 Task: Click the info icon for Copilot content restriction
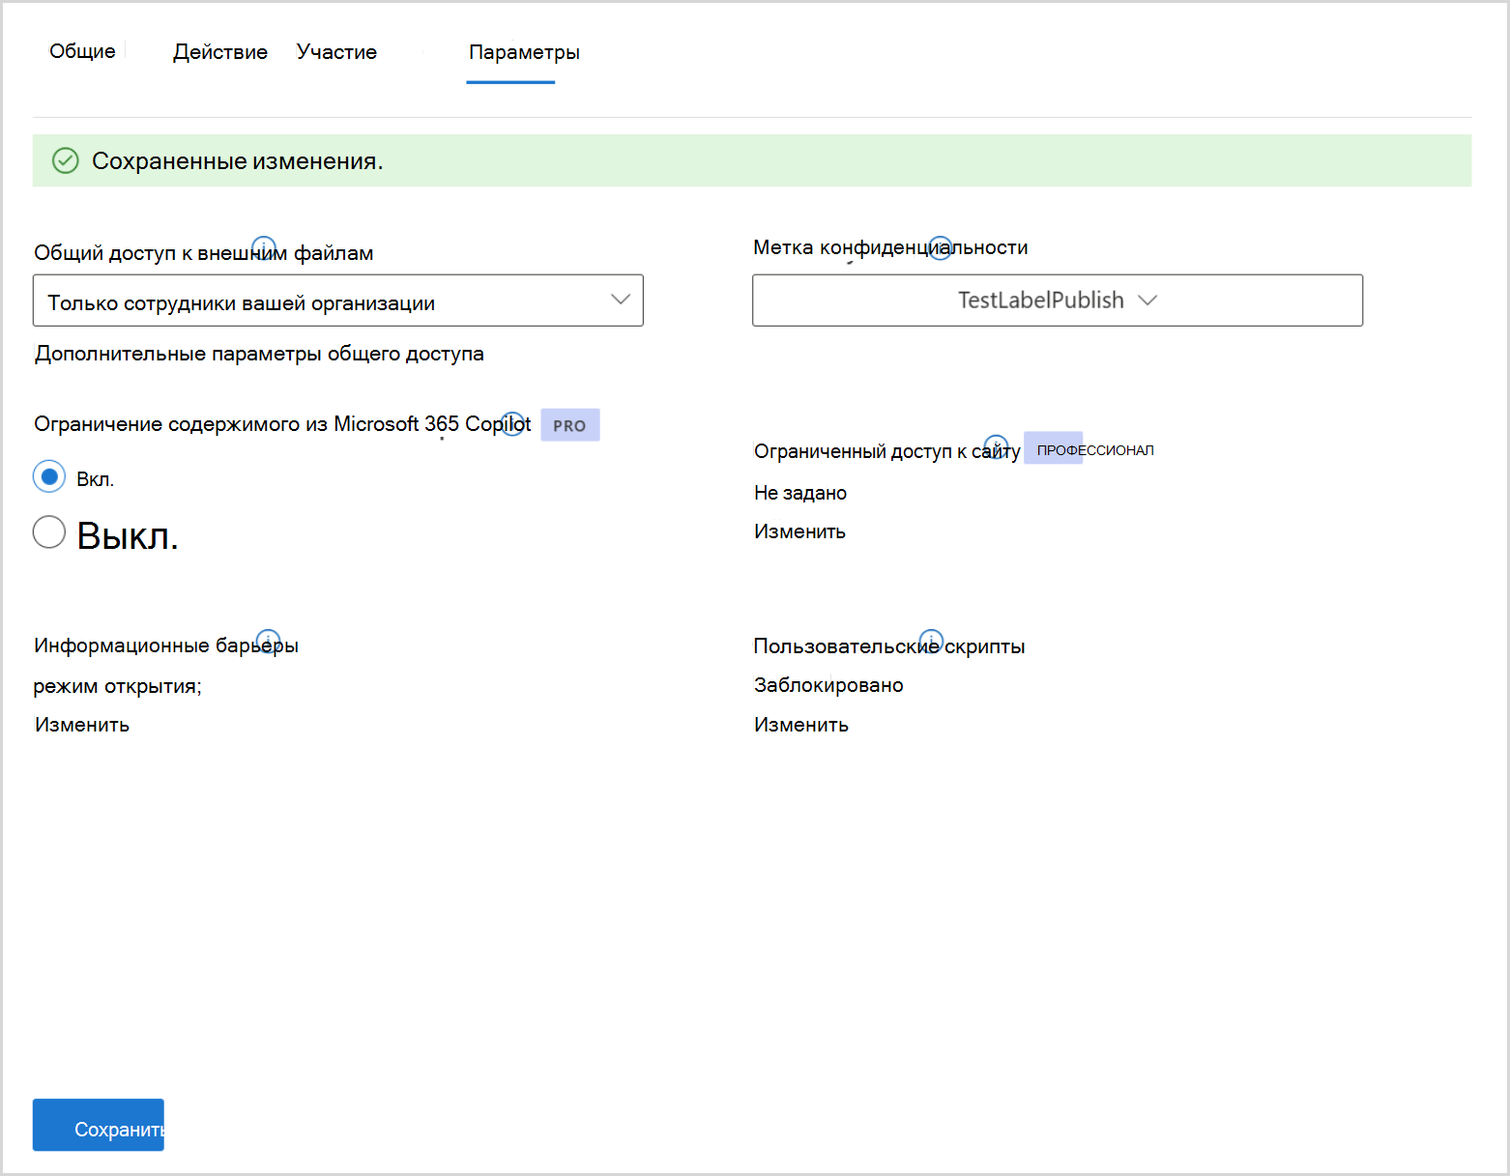point(513,423)
